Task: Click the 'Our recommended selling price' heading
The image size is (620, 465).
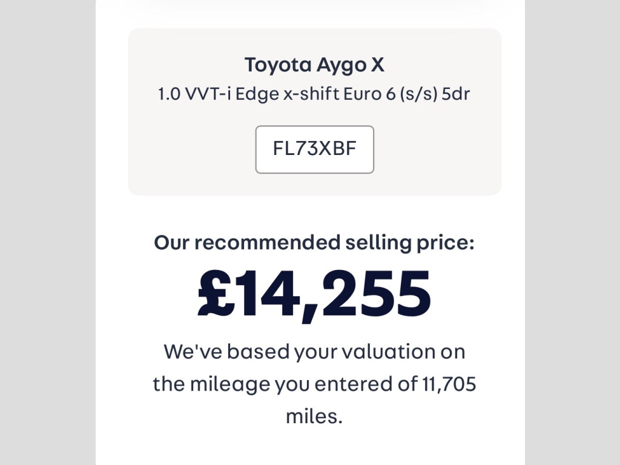Action: tap(314, 242)
